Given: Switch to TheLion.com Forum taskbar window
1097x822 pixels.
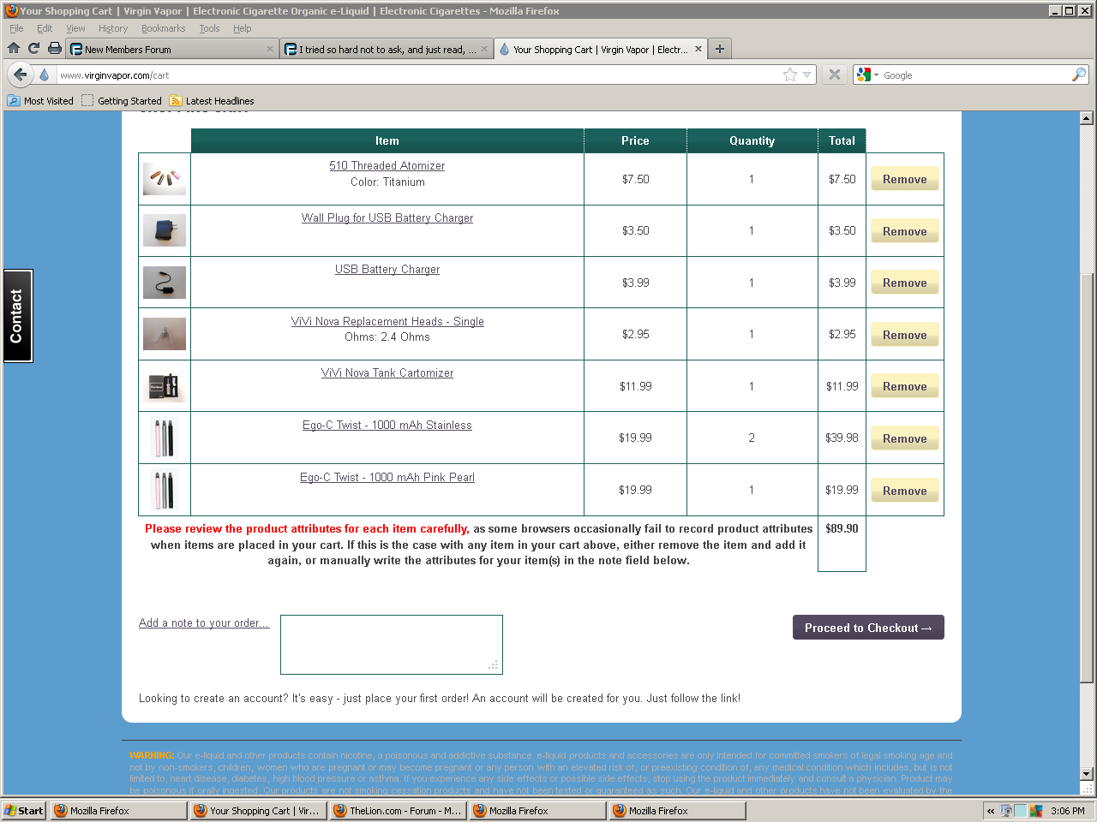Looking at the screenshot, I should pos(398,810).
